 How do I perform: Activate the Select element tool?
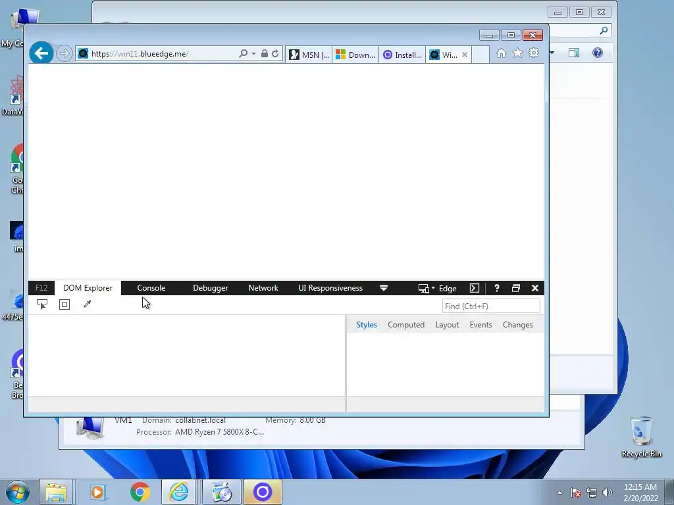point(42,304)
